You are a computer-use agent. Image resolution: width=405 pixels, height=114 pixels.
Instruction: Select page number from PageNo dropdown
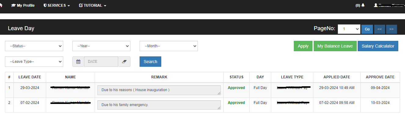[349, 29]
